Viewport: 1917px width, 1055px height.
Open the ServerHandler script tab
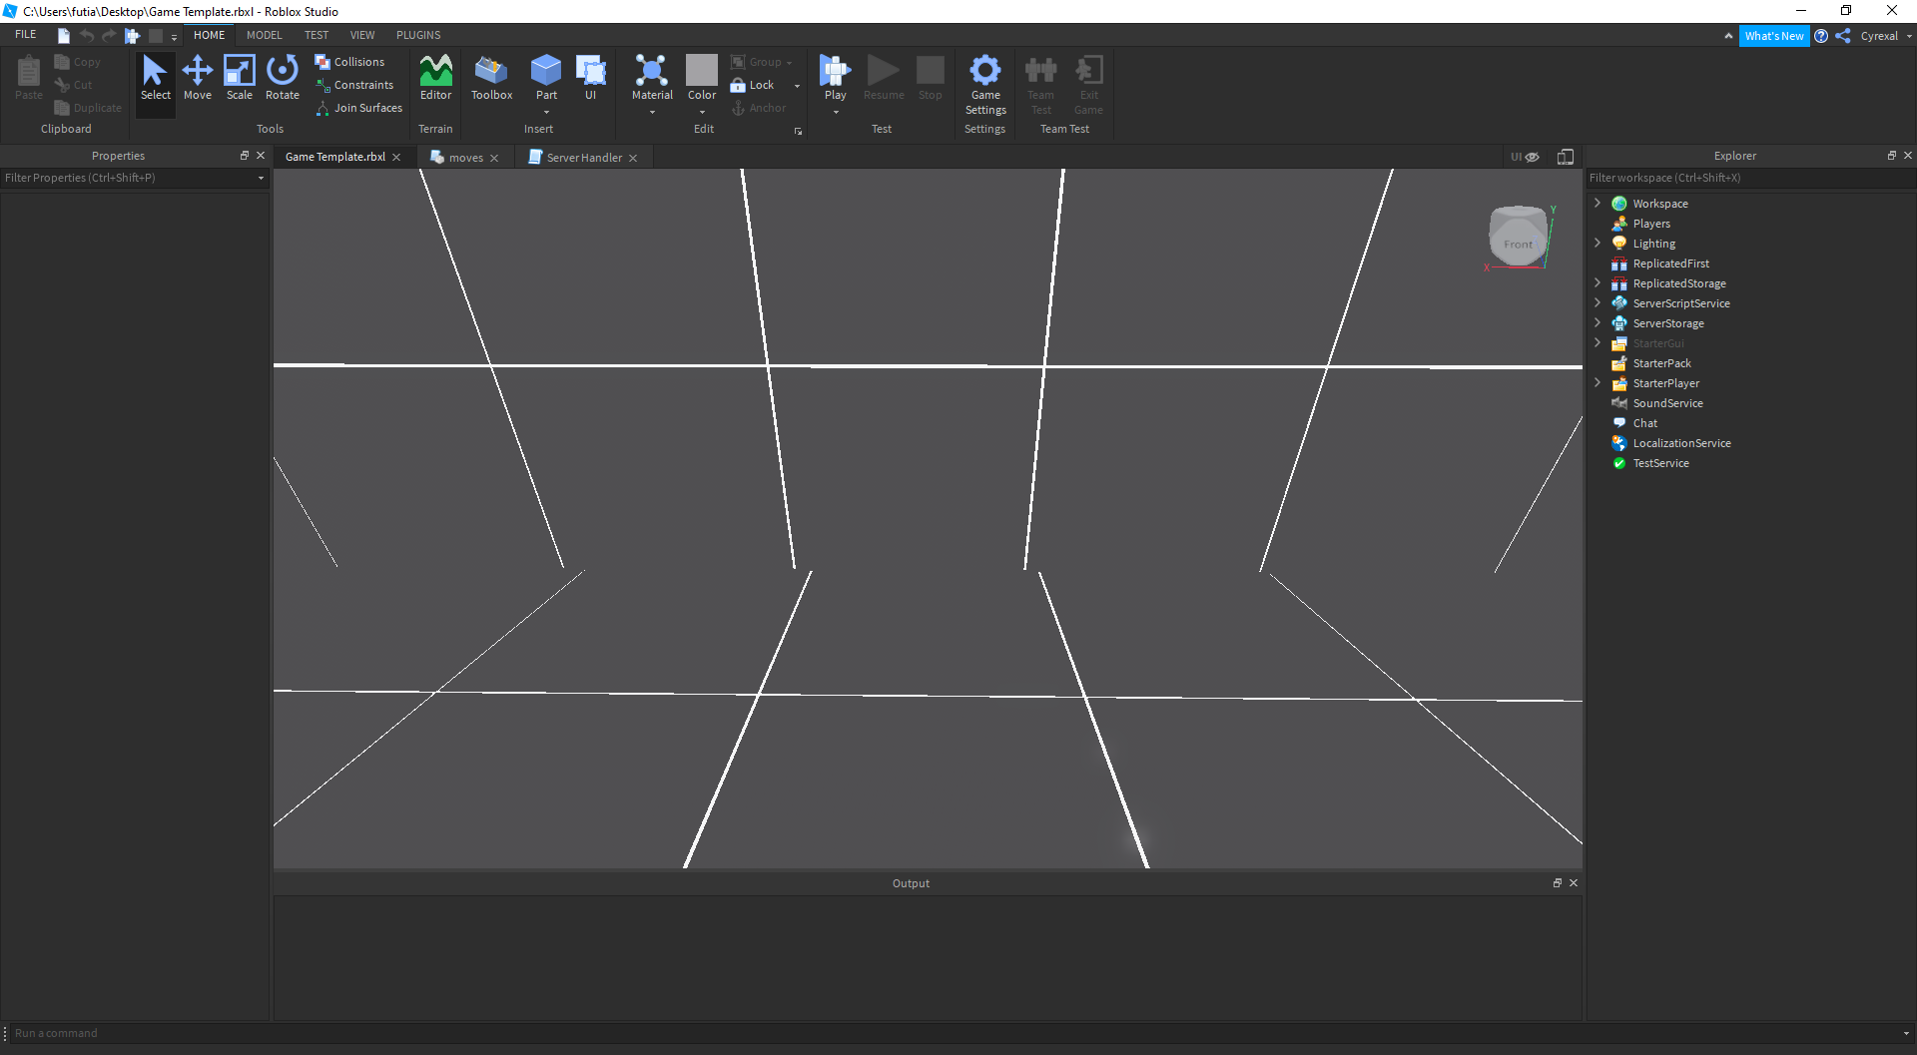pyautogui.click(x=583, y=158)
